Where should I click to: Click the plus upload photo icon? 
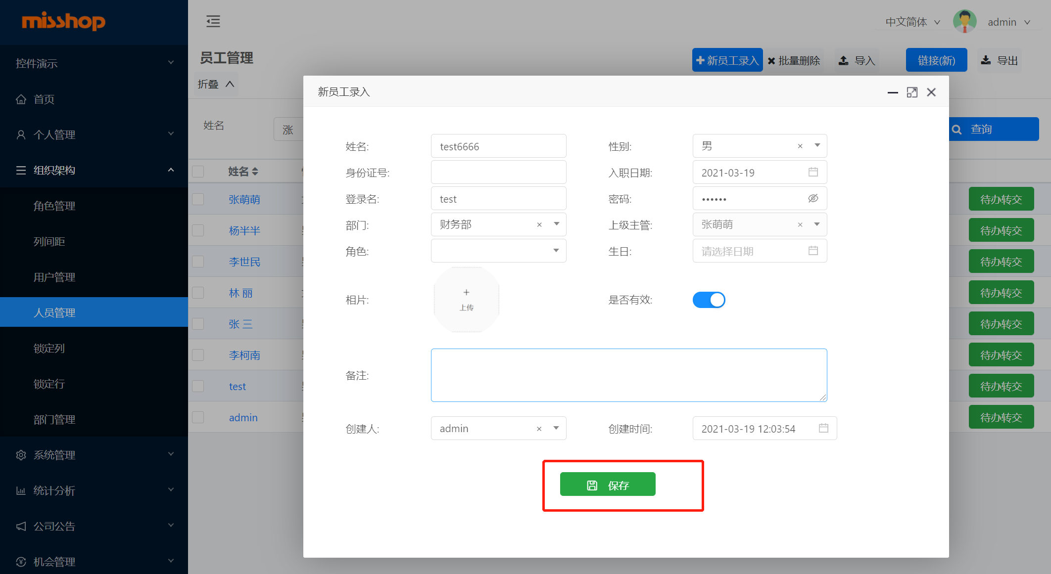point(466,293)
